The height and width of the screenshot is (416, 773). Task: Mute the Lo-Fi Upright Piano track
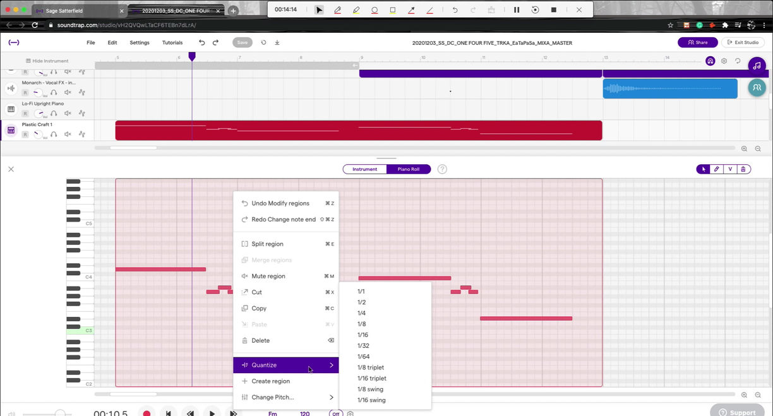68,114
